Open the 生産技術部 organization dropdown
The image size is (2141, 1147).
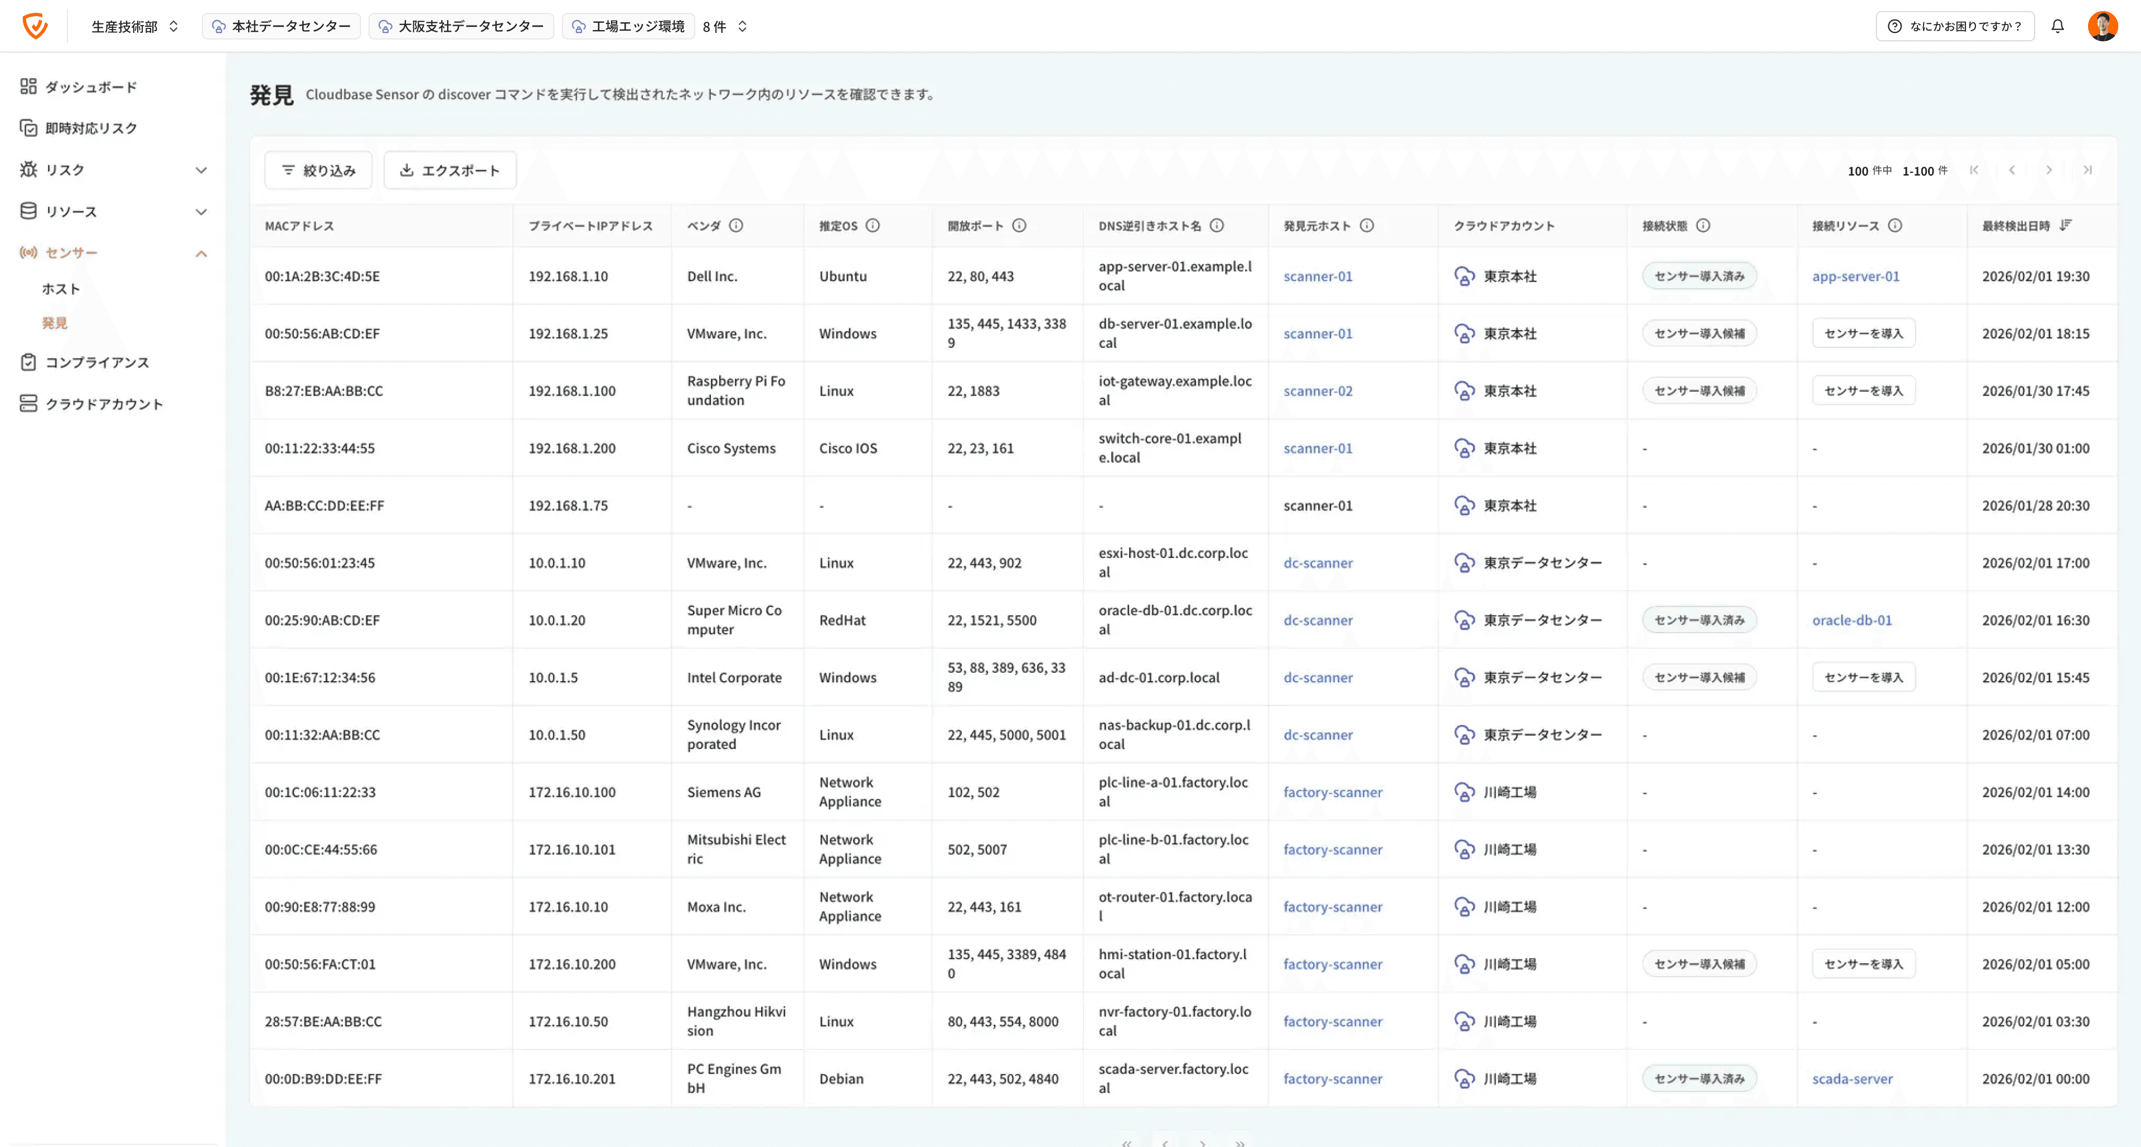(x=134, y=27)
